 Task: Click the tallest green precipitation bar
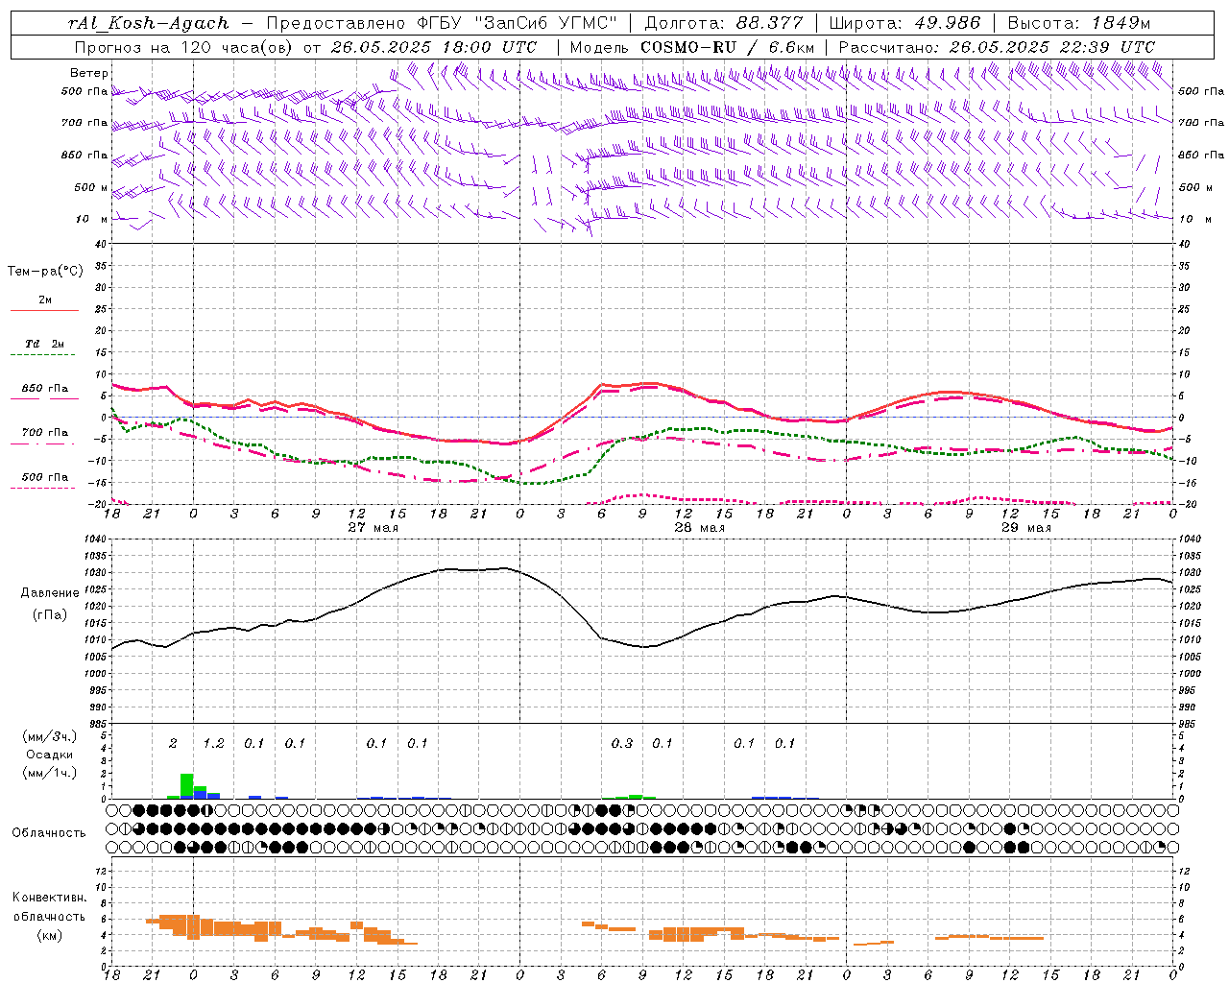point(186,786)
